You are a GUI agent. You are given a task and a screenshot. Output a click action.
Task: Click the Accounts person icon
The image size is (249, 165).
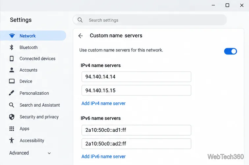coord(12,70)
